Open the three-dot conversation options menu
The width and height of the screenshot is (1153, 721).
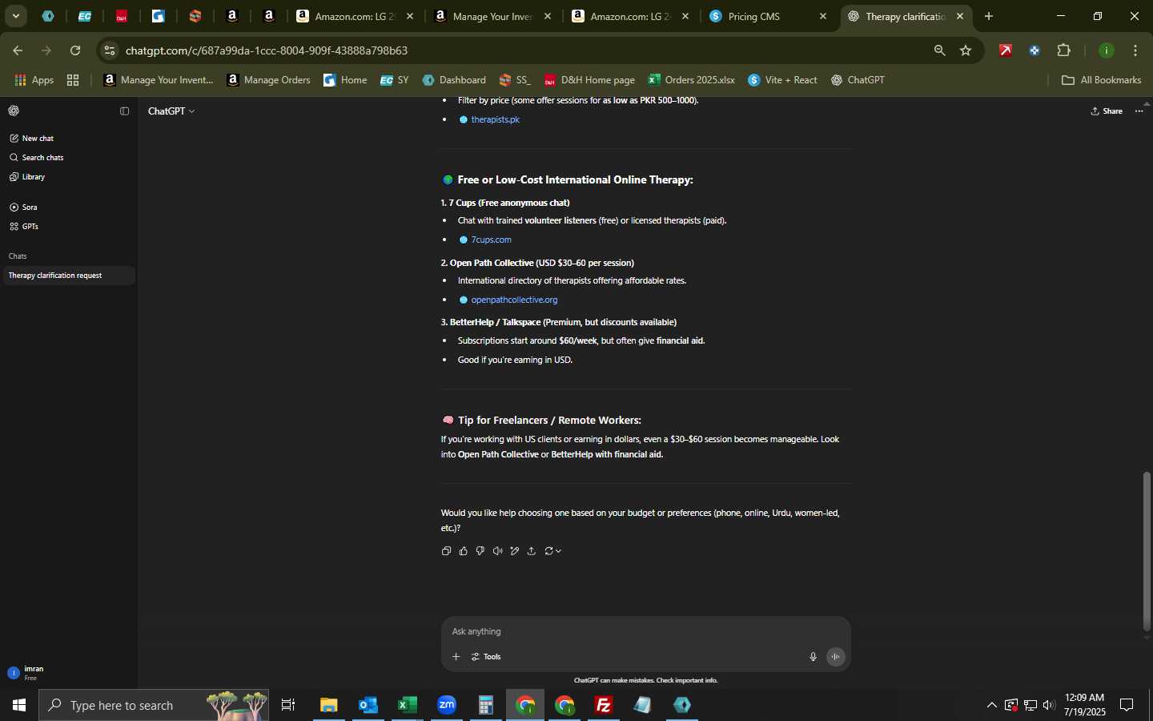[x=1139, y=111]
